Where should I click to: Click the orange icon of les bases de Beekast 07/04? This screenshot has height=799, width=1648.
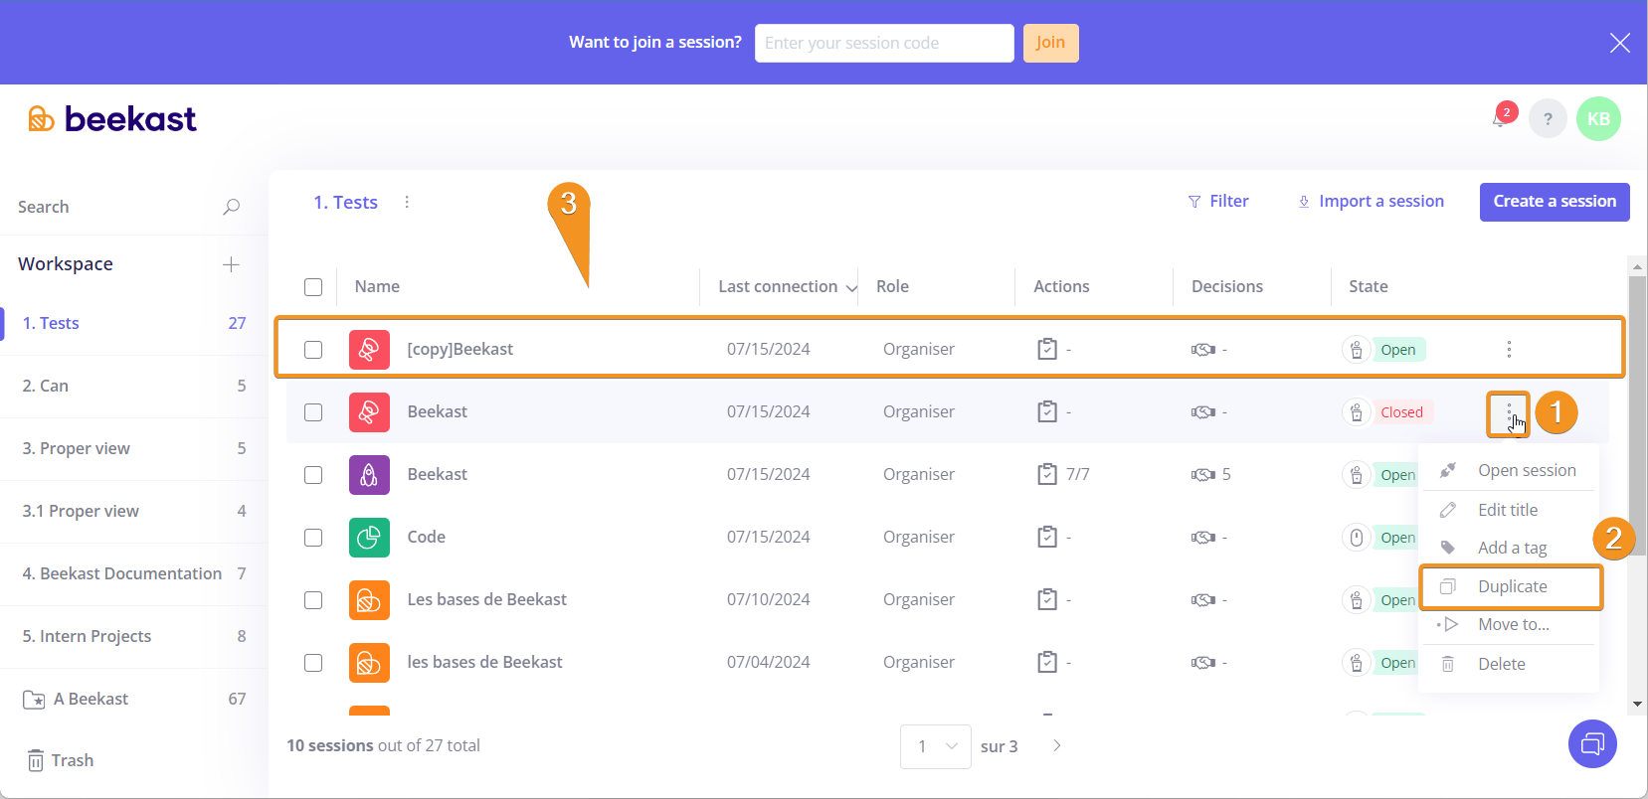pyautogui.click(x=369, y=662)
